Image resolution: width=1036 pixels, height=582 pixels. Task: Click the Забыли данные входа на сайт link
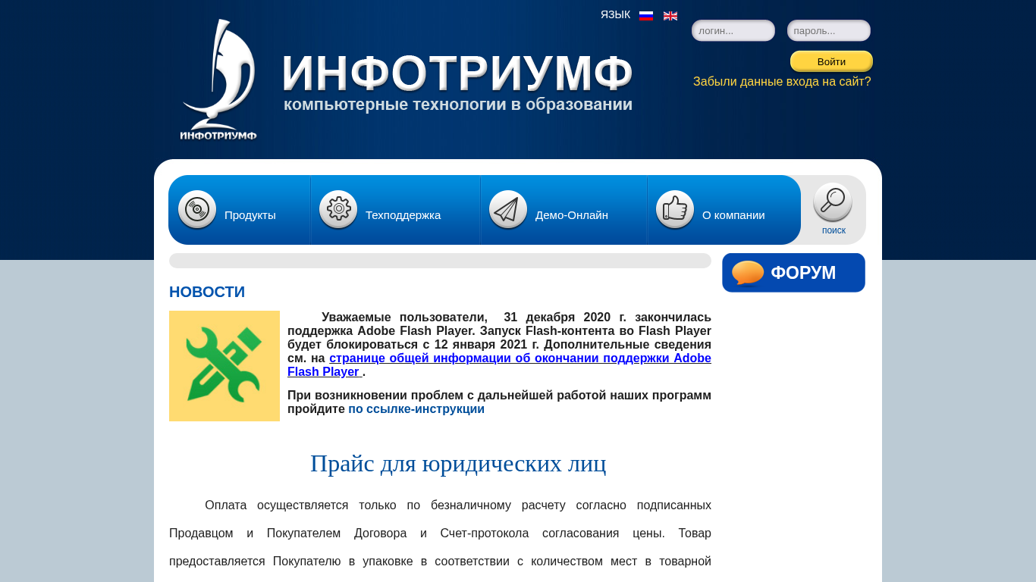(782, 82)
